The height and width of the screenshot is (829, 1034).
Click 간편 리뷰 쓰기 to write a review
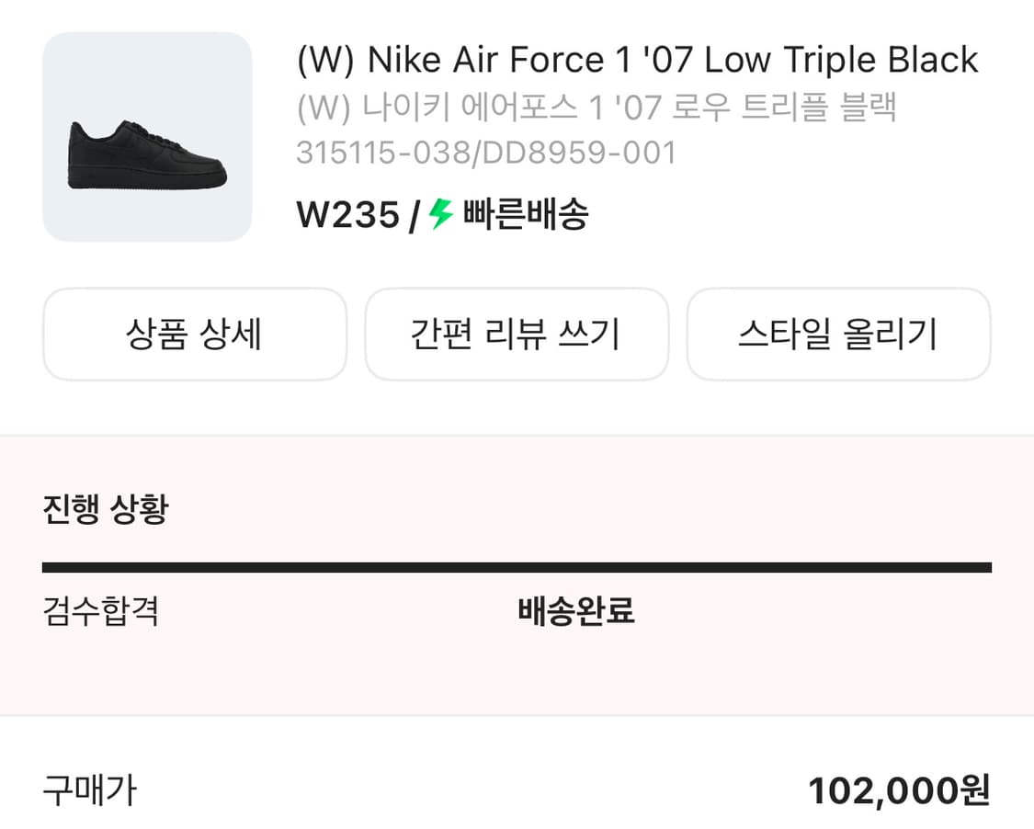click(517, 334)
